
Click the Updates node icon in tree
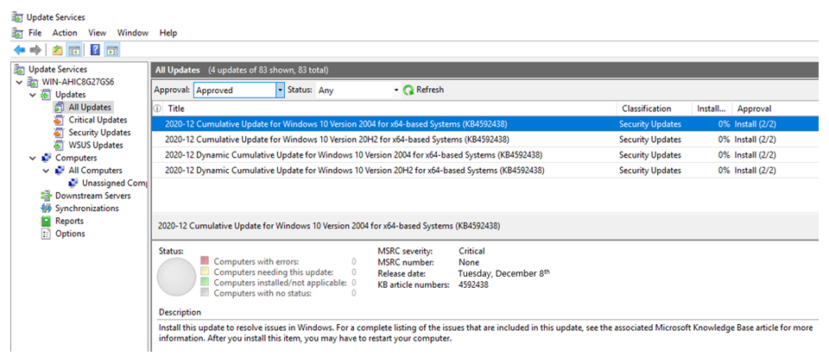pos(47,95)
